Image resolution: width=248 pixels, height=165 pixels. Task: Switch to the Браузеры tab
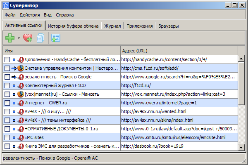point(169,26)
